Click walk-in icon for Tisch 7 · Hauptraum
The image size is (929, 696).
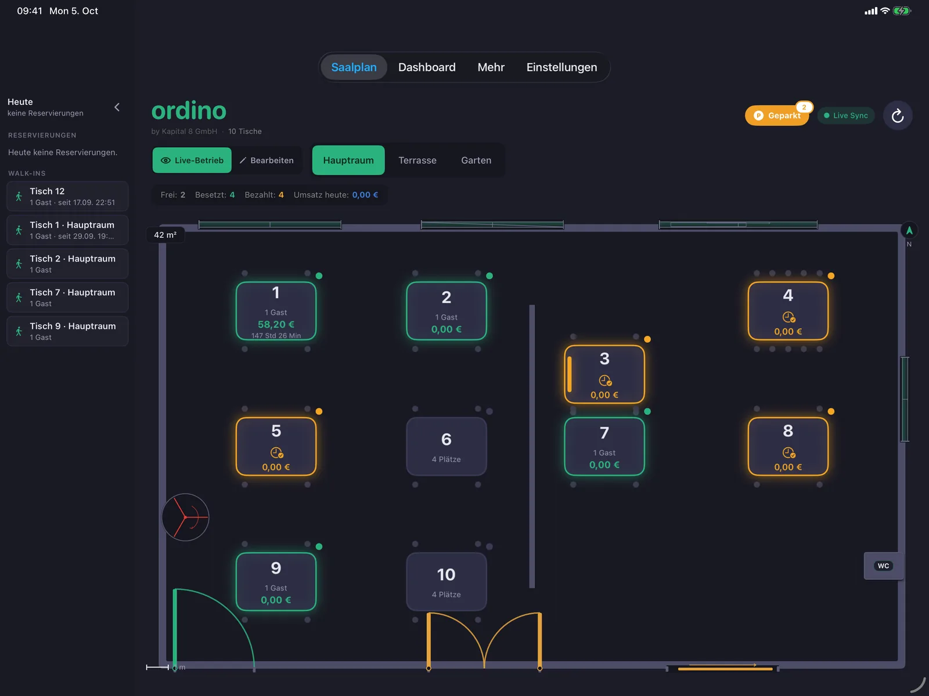pyautogui.click(x=19, y=298)
